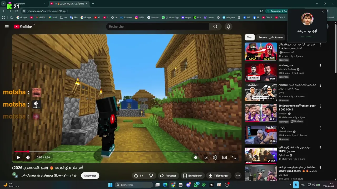
Task: Resume playback with the play button
Action: (x=18, y=157)
